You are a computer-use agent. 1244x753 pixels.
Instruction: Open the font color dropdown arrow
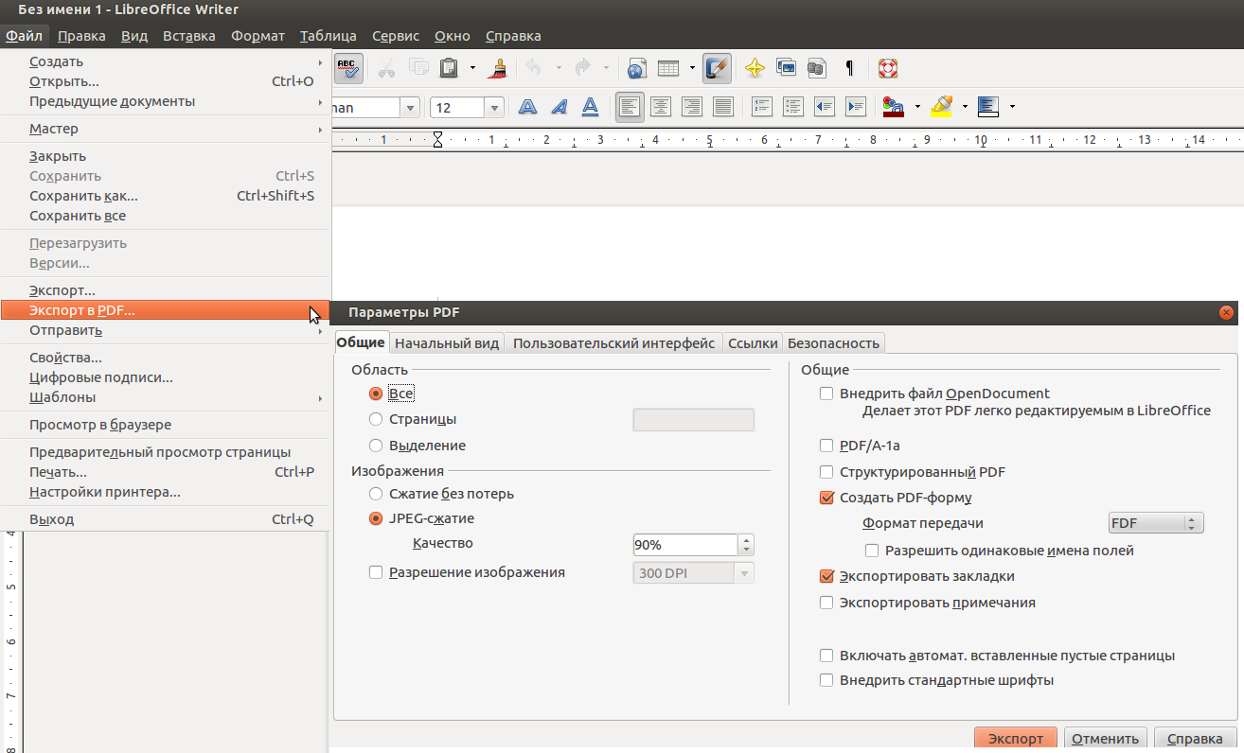click(916, 107)
